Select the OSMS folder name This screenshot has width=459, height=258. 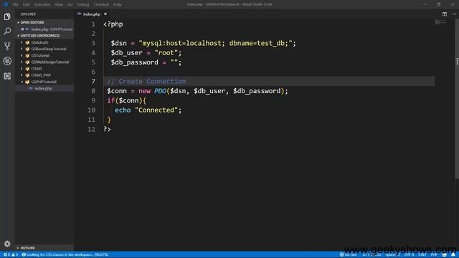37,69
